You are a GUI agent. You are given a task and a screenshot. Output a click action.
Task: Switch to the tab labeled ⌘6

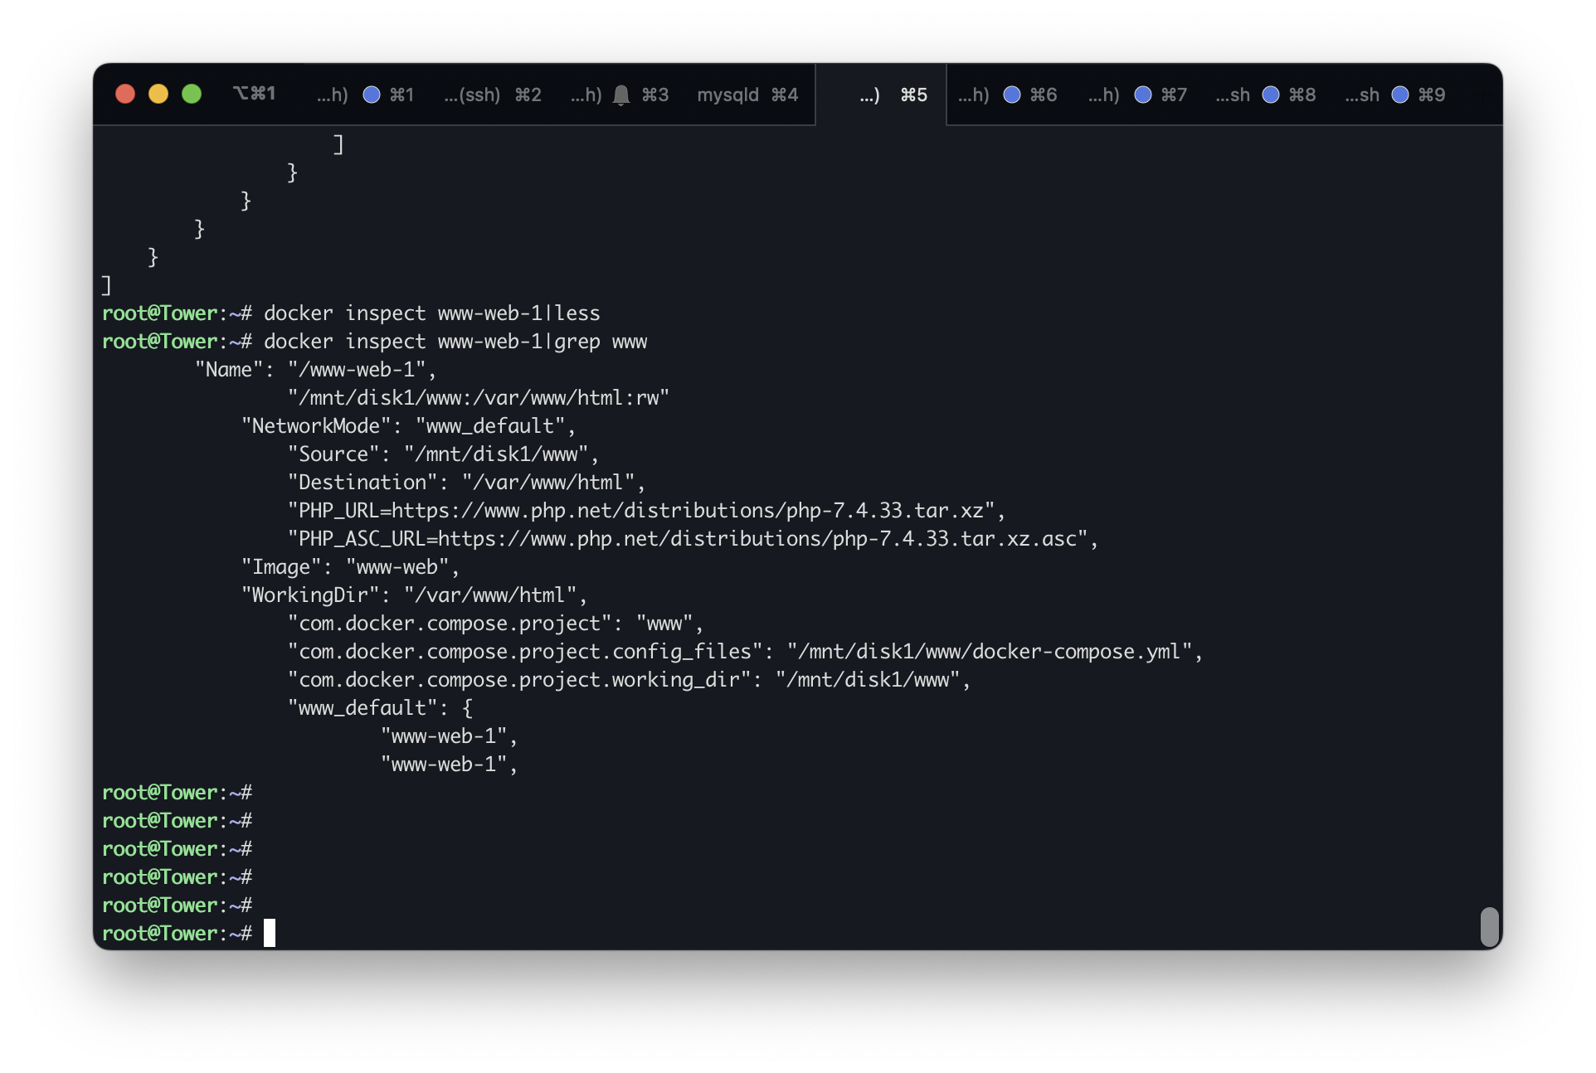(1008, 95)
